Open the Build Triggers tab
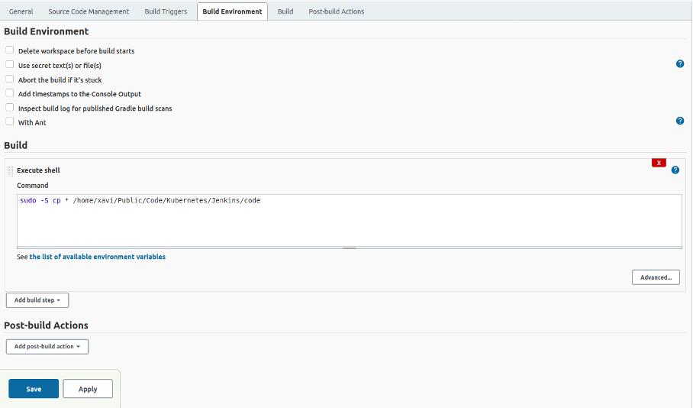Viewport: 693px width, 408px height. tap(166, 11)
